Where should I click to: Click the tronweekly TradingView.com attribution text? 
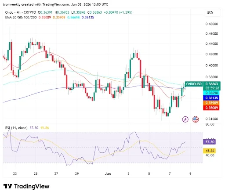pyautogui.click(x=55, y=4)
